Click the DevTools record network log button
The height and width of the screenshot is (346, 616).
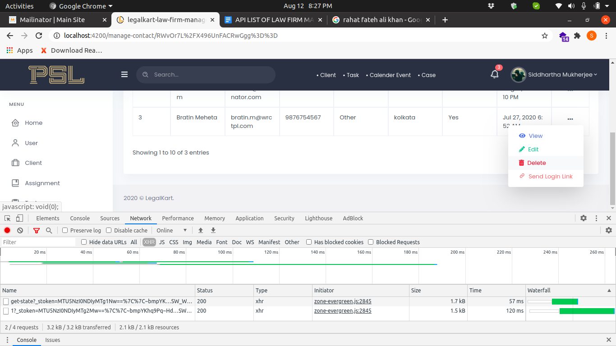click(x=7, y=230)
